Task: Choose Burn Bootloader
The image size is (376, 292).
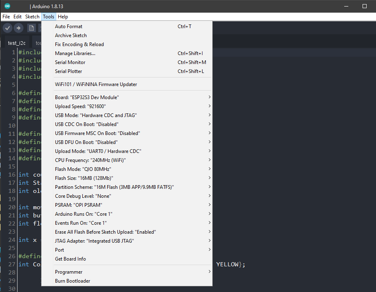Action: click(x=127, y=281)
